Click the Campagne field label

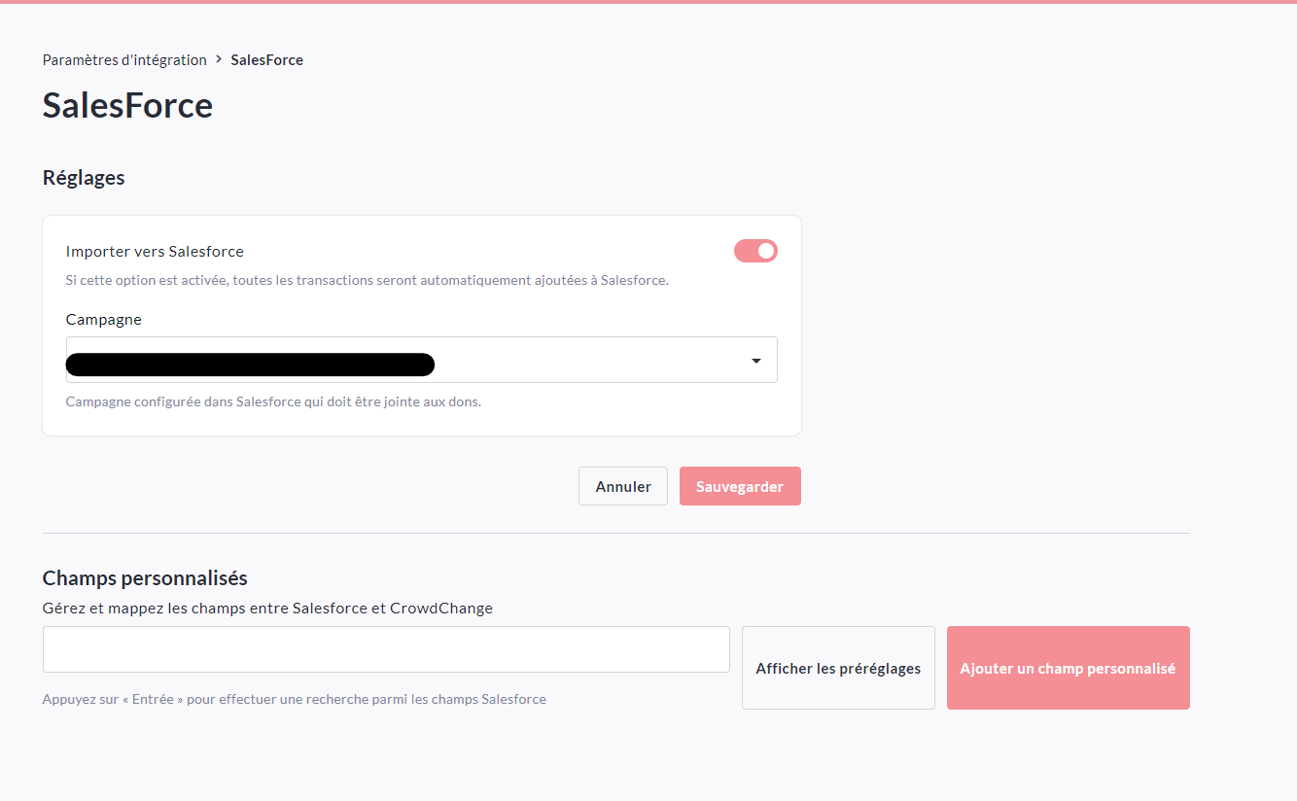tap(104, 319)
